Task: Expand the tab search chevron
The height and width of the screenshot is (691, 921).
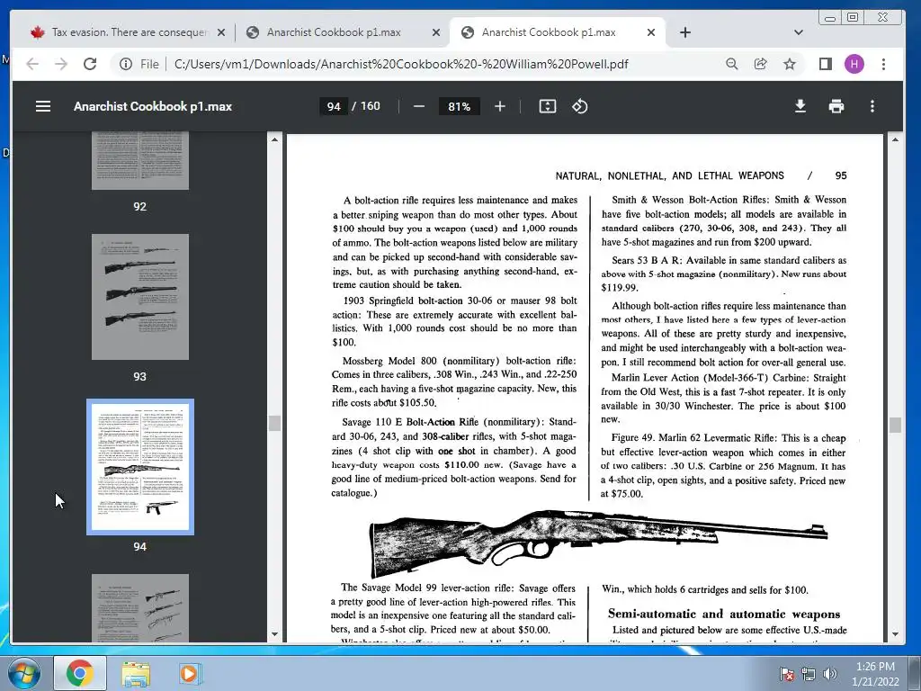Action: pyautogui.click(x=799, y=32)
